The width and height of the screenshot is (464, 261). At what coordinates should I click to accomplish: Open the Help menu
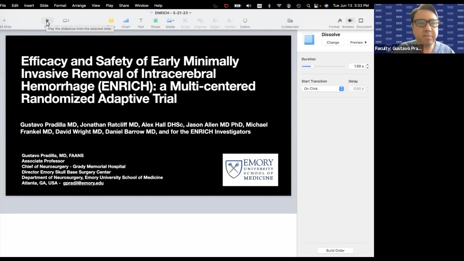158,5
